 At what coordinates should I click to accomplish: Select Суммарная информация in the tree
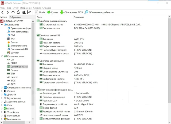[x=19, y=28]
